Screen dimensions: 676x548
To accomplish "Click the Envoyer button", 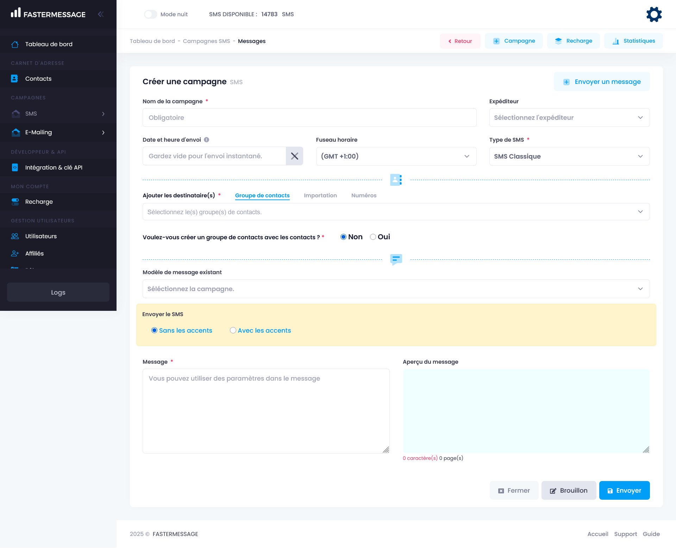I will (624, 490).
